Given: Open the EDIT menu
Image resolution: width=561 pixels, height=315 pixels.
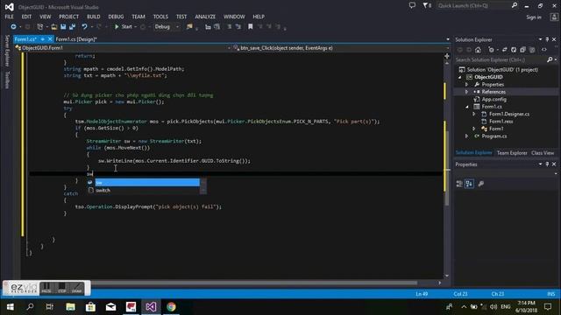Looking at the screenshot, I should pos(26,17).
